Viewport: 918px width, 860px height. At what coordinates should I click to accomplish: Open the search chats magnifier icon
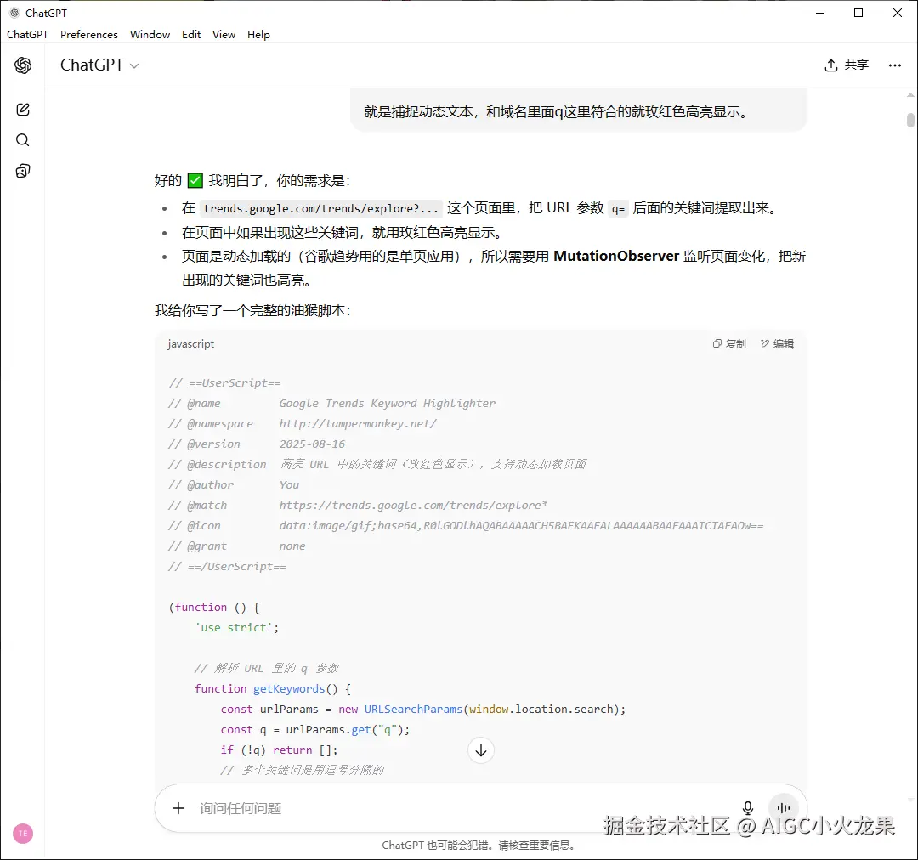pyautogui.click(x=23, y=140)
